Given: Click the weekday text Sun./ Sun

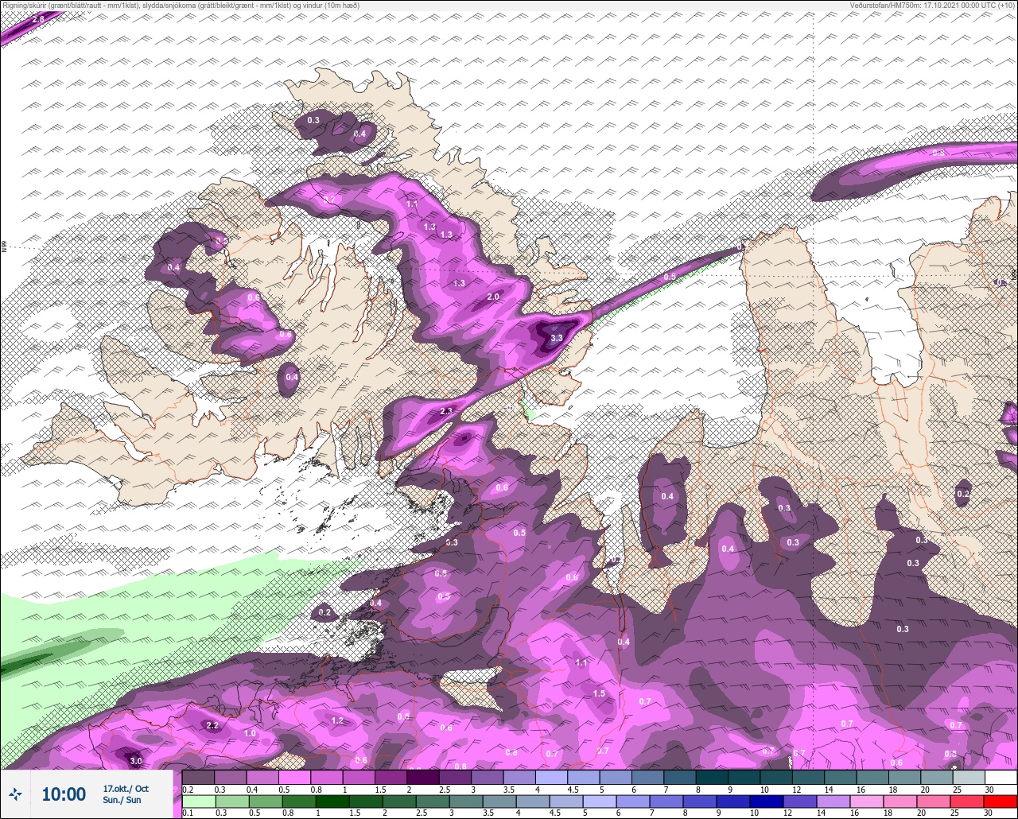Looking at the screenshot, I should pos(122,800).
